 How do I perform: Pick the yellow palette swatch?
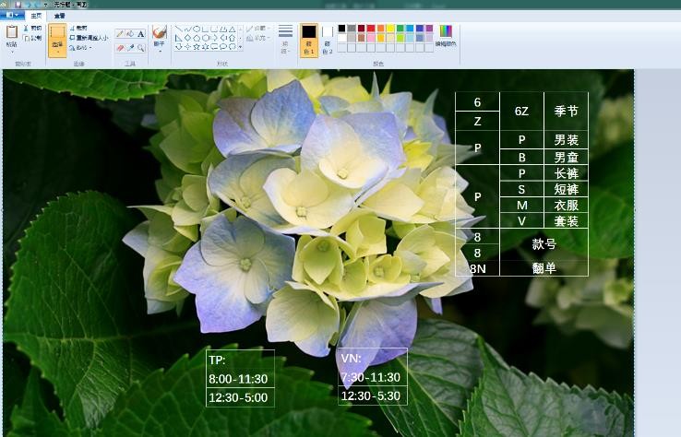click(390, 29)
